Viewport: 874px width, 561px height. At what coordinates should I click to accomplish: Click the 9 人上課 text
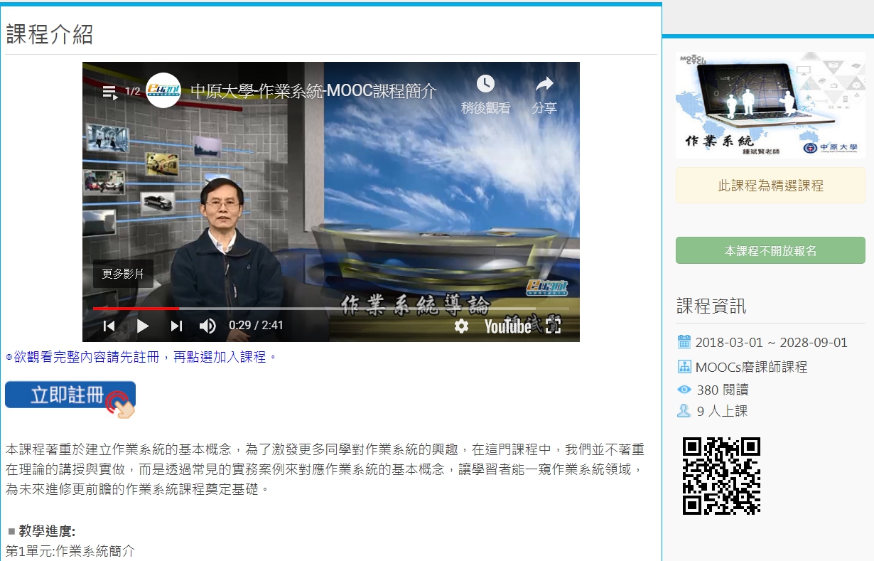722,411
